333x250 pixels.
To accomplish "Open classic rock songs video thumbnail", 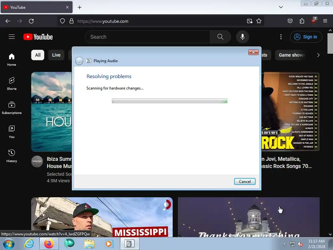I will 290,112.
